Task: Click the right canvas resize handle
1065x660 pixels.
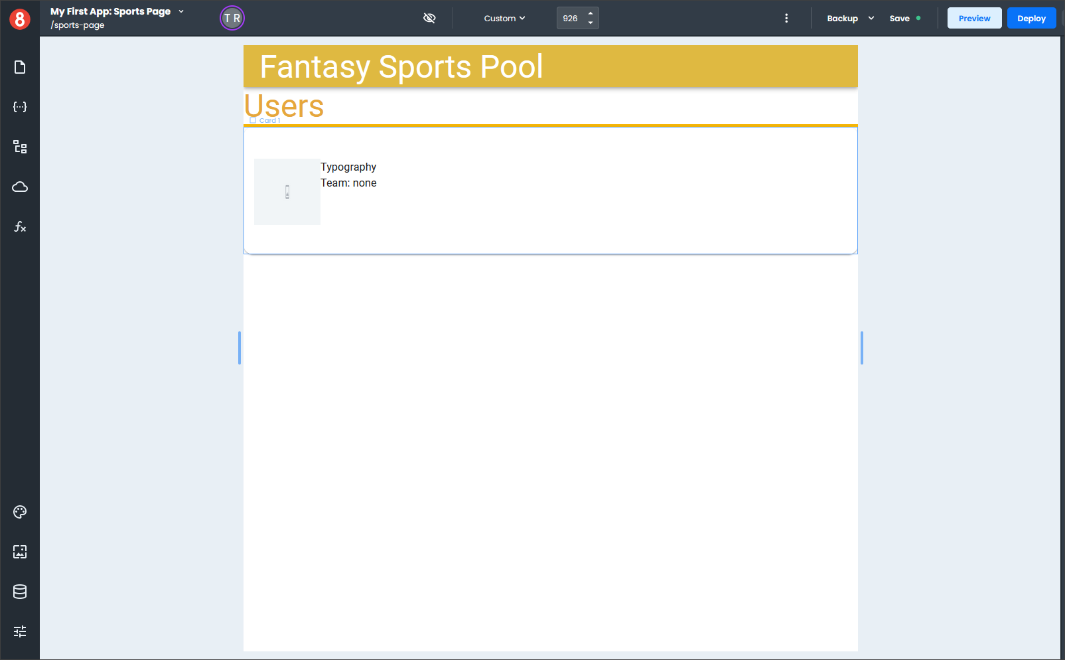Action: point(861,348)
